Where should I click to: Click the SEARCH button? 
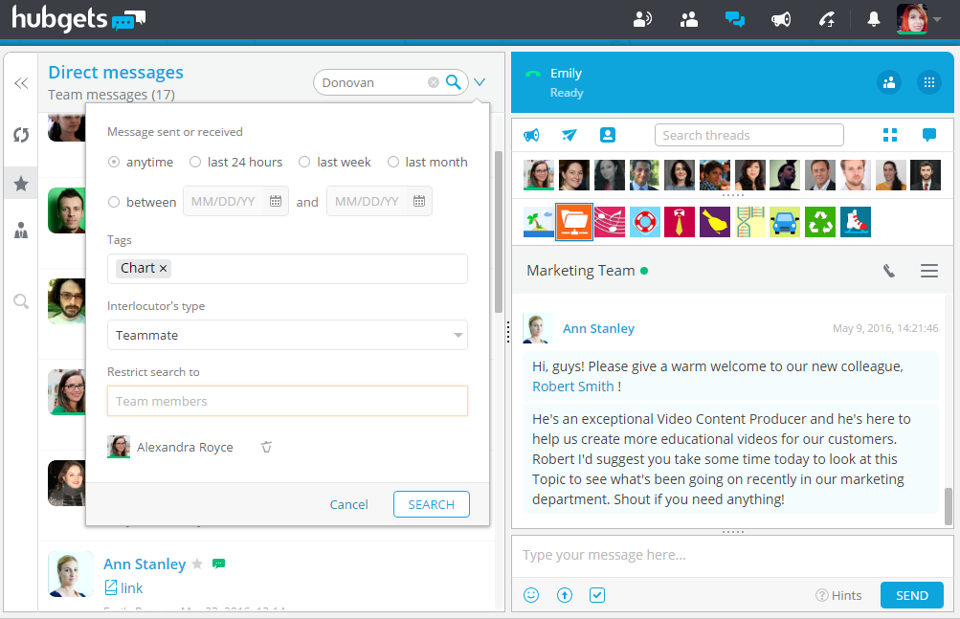click(x=431, y=504)
